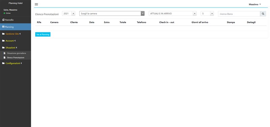Screen dimensions: 270x127
Task: Click the Camera column header
Action: pos(54,22)
